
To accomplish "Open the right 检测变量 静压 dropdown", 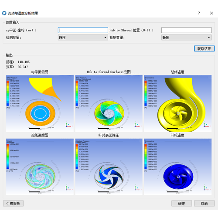I will (186, 37).
